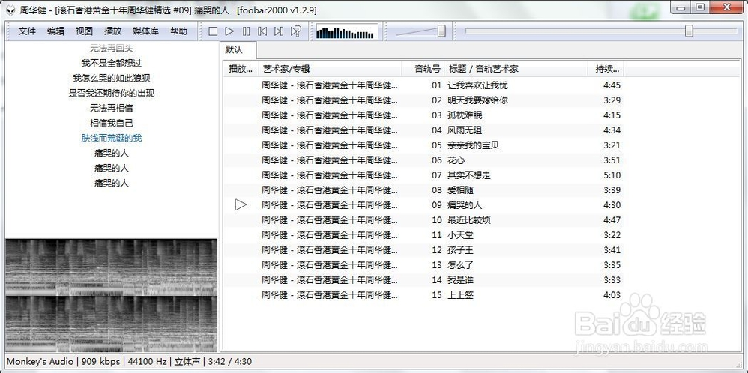
Task: Select track 10 最近比较烦
Action: coord(423,220)
